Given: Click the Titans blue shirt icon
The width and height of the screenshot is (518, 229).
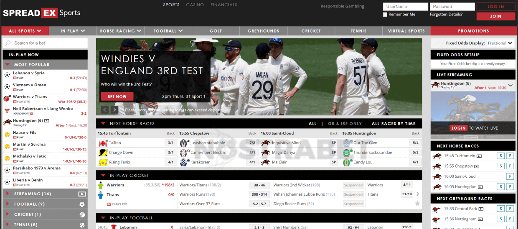Looking at the screenshot, I should point(101,195).
